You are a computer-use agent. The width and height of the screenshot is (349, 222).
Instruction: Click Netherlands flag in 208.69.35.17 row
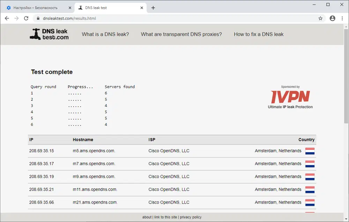click(x=310, y=164)
